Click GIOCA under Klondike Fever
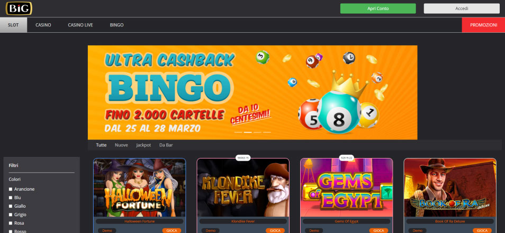Image resolution: width=505 pixels, height=233 pixels. point(275,230)
